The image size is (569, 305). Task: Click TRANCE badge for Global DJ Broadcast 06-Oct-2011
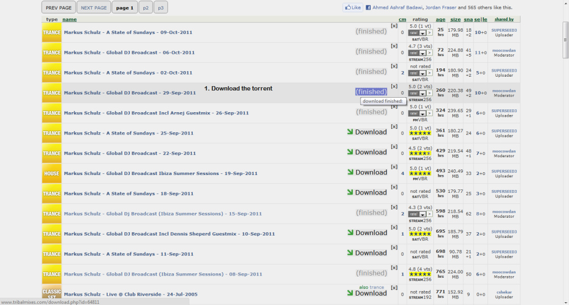click(52, 53)
